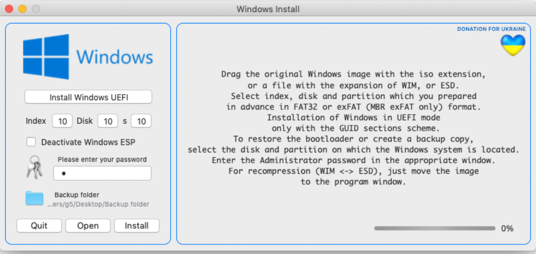Click the 'Windows' wordmark text
This screenshot has width=536, height=254.
[115, 57]
